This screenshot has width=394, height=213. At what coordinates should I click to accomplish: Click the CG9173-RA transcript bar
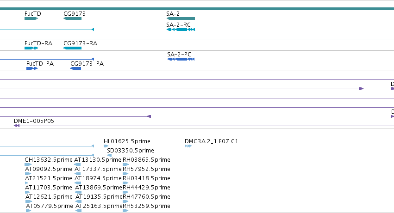pyautogui.click(x=72, y=48)
